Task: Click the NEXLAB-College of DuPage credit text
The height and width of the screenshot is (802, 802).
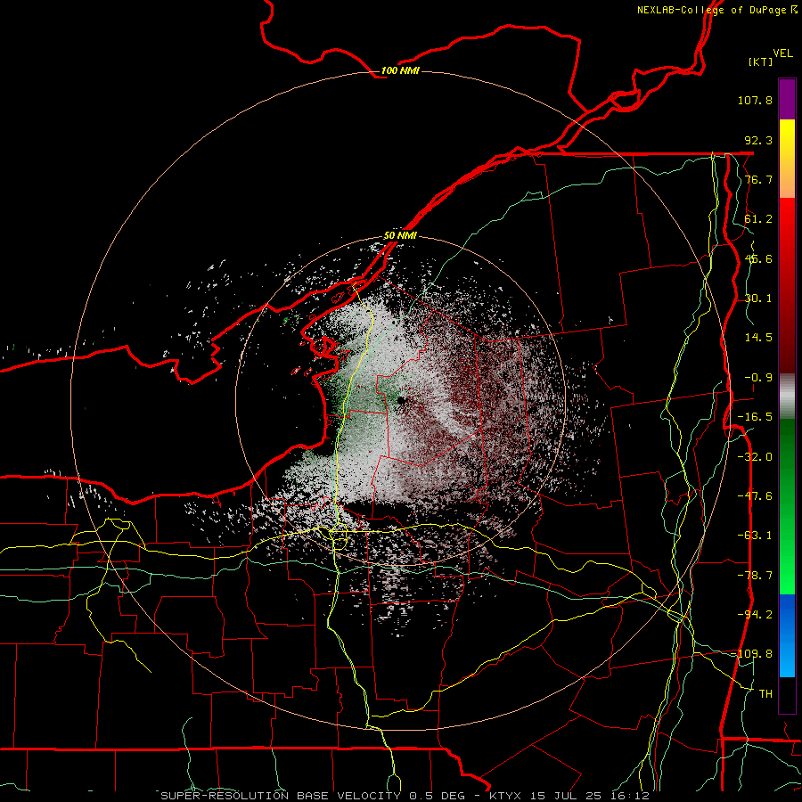Action: click(717, 10)
